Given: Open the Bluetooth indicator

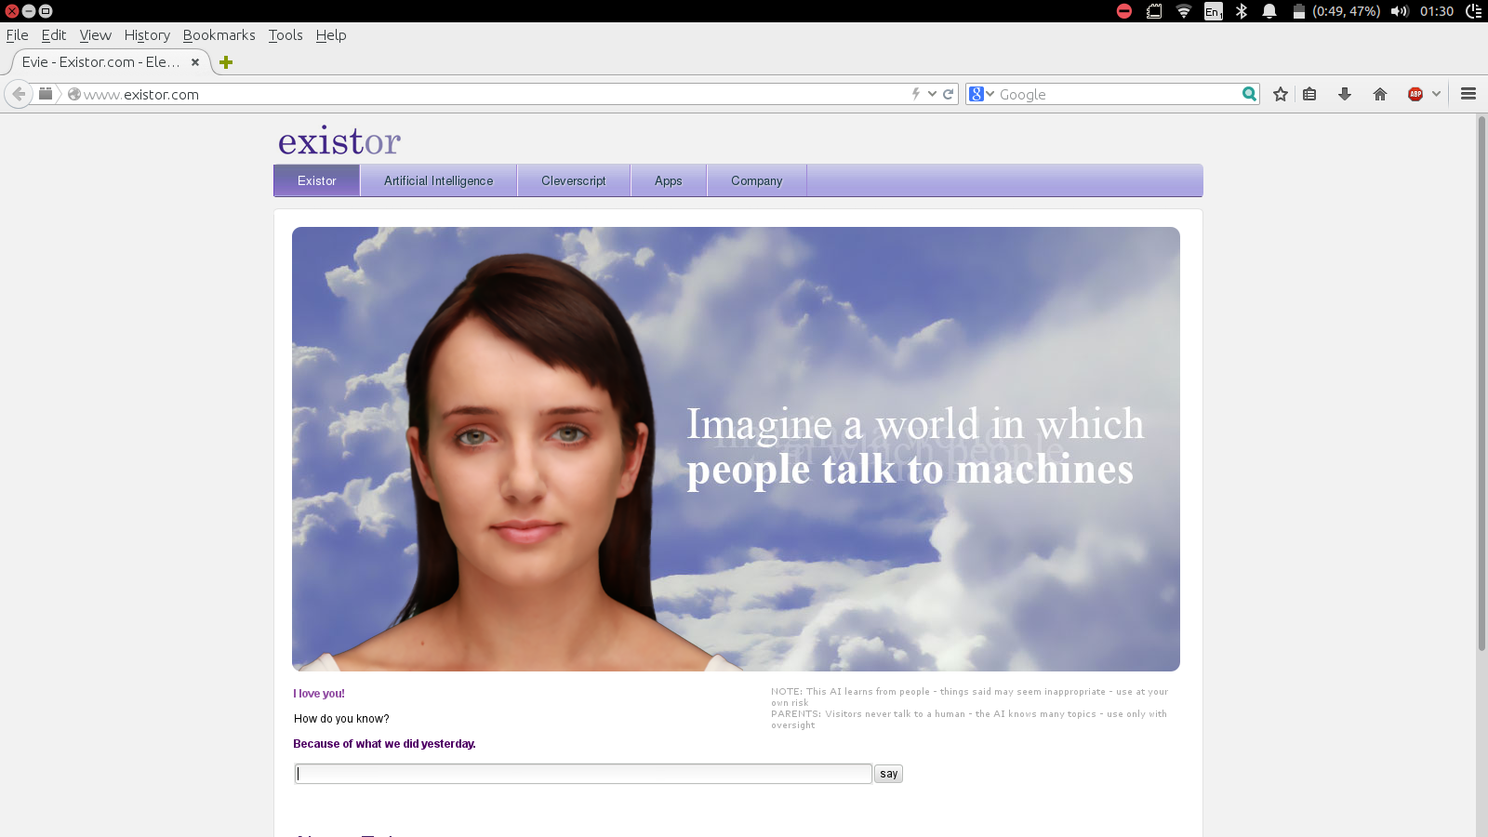Looking at the screenshot, I should click(x=1242, y=11).
